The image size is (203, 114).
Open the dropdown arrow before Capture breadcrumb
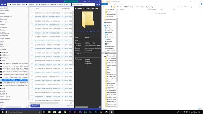27,5
